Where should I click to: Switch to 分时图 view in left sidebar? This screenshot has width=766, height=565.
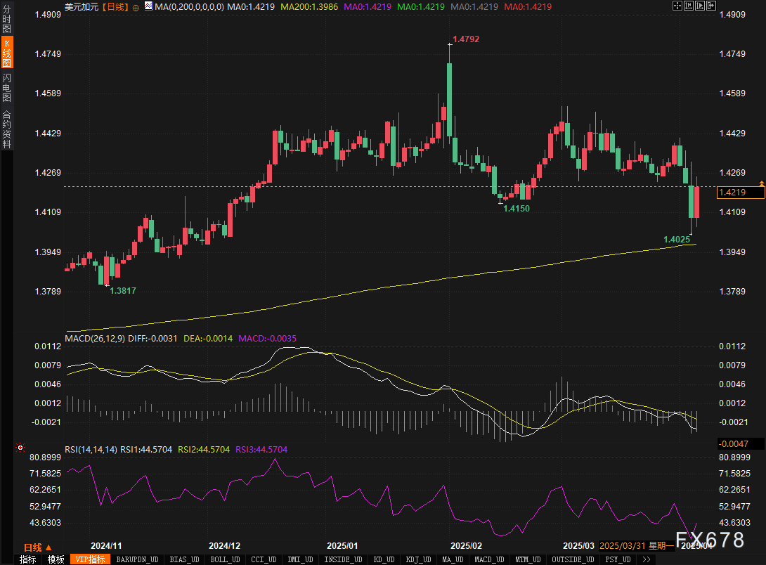pos(6,20)
